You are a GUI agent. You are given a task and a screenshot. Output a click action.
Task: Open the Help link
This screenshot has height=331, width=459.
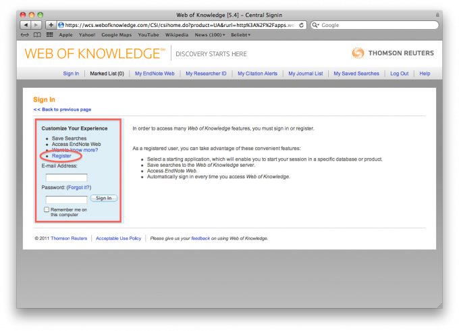point(425,74)
